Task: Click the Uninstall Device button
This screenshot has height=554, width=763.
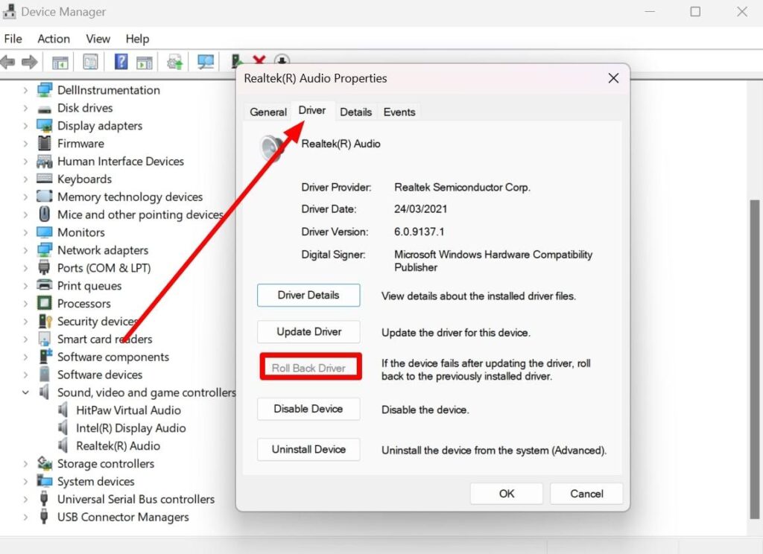Action: pyautogui.click(x=308, y=450)
